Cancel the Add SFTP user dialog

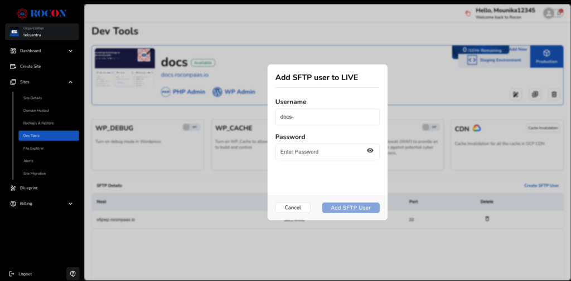coord(293,208)
